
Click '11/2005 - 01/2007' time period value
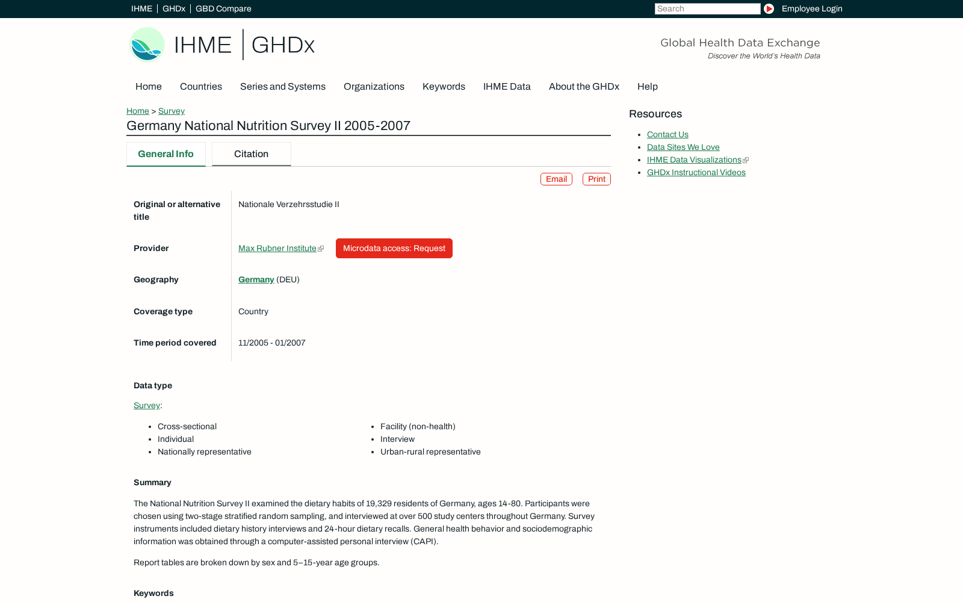[x=272, y=343]
